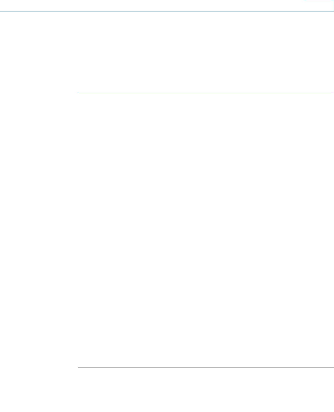334x412 pixels.
Task: Click the lower blue horizontal rule
Action: 205,367
